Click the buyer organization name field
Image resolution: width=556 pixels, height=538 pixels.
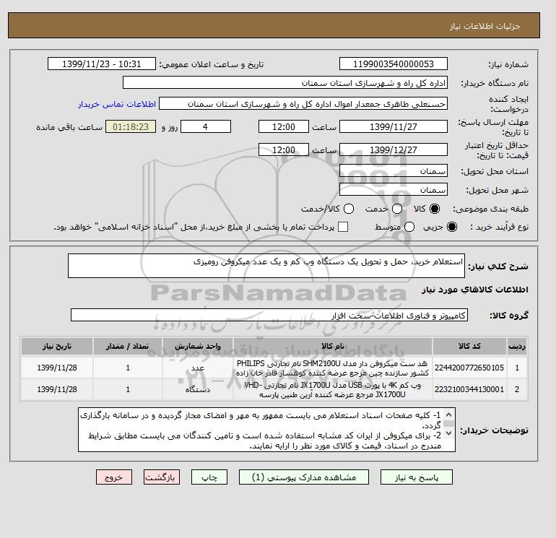coord(285,82)
